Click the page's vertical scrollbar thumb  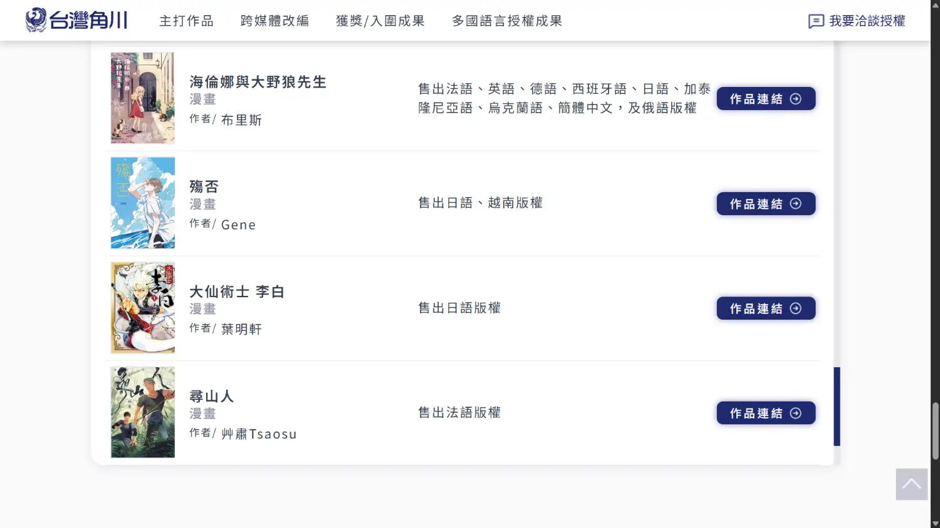click(x=935, y=431)
